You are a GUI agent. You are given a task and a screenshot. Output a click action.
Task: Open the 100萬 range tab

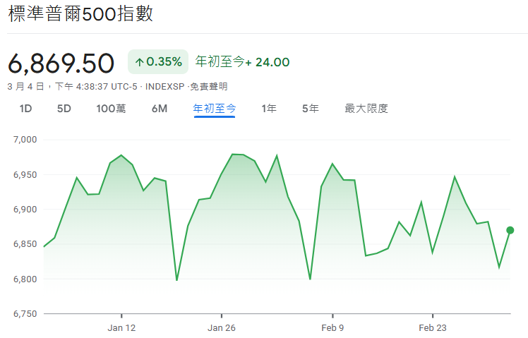click(111, 109)
